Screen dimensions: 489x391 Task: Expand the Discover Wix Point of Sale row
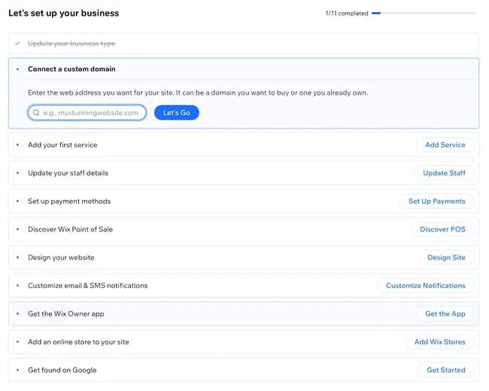(x=70, y=229)
